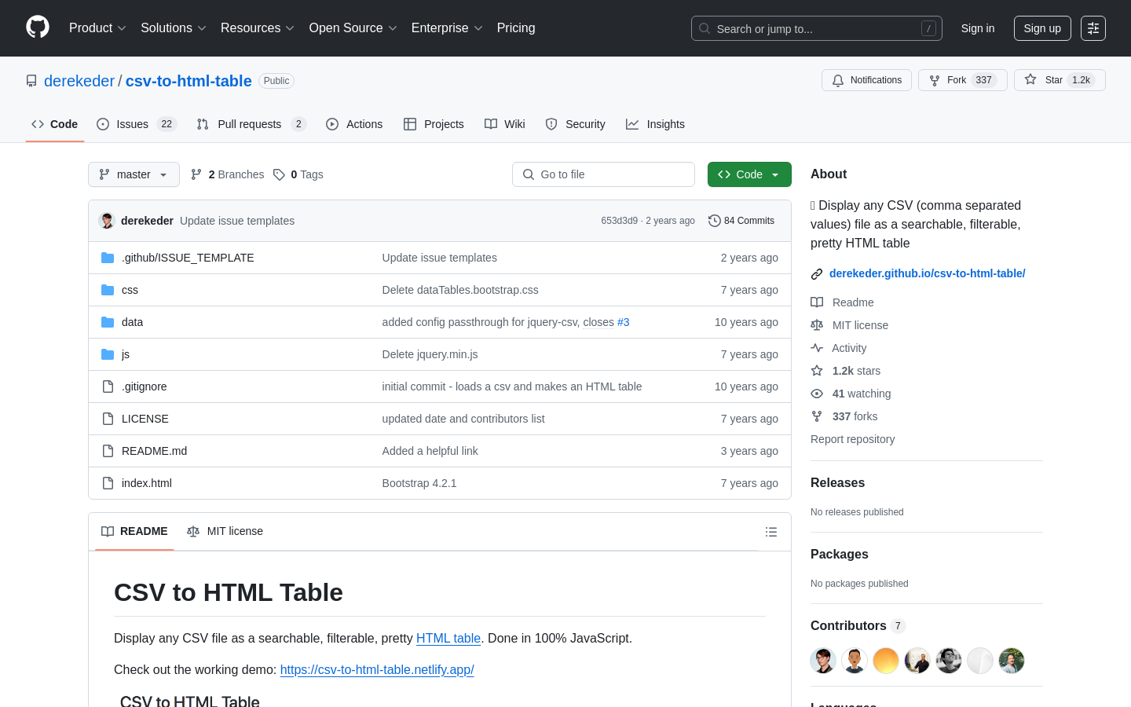Open the last contributor avatar
This screenshot has width=1131, height=707.
pos(1012,661)
